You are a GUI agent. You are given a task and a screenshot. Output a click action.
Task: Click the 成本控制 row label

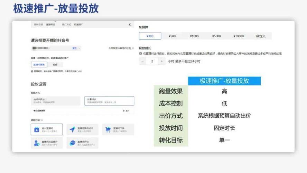171,103
